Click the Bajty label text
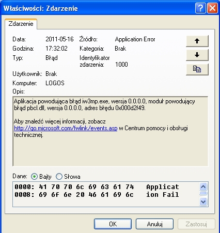This screenshot has width=220, height=233. (45, 177)
